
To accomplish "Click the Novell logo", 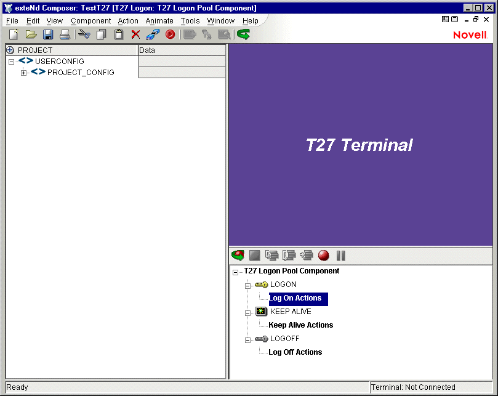I will [x=470, y=35].
